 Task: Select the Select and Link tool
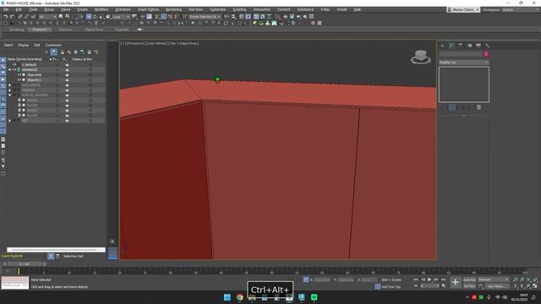pyautogui.click(x=20, y=17)
